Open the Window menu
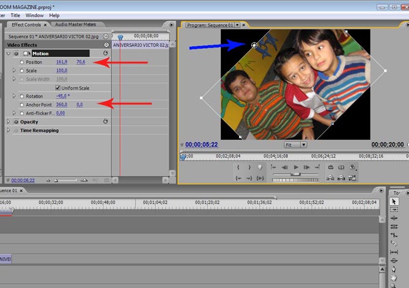409x288 pixels. 34,15
